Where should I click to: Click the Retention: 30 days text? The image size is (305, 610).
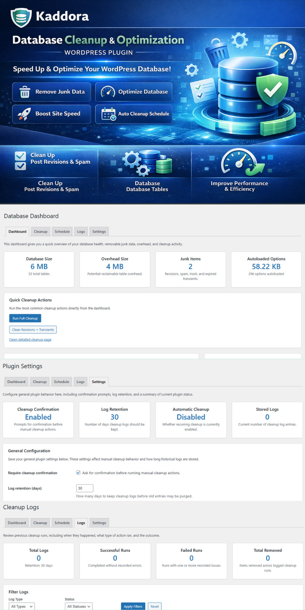39,565
